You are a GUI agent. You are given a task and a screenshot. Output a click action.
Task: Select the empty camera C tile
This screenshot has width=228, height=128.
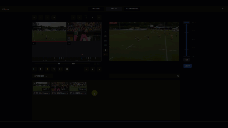49,50
